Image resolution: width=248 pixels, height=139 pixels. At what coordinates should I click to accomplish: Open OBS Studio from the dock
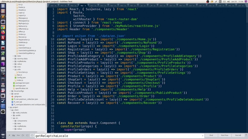(3, 111)
